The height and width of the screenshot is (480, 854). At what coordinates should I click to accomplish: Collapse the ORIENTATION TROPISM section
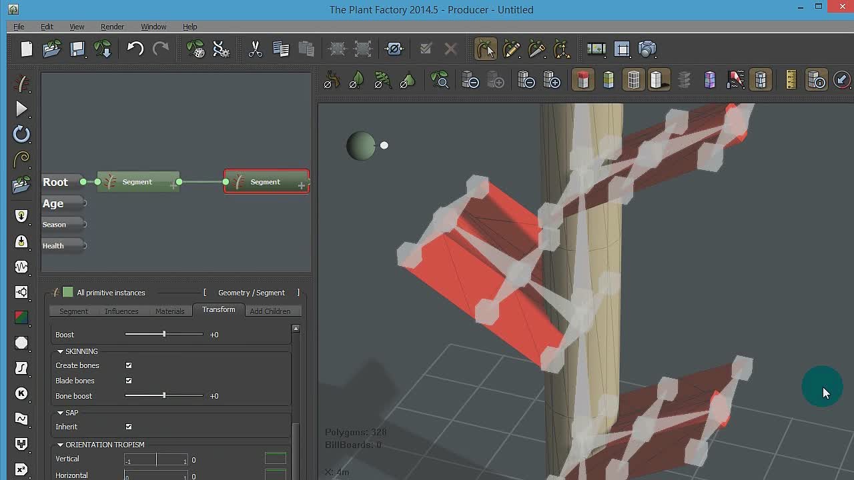60,445
